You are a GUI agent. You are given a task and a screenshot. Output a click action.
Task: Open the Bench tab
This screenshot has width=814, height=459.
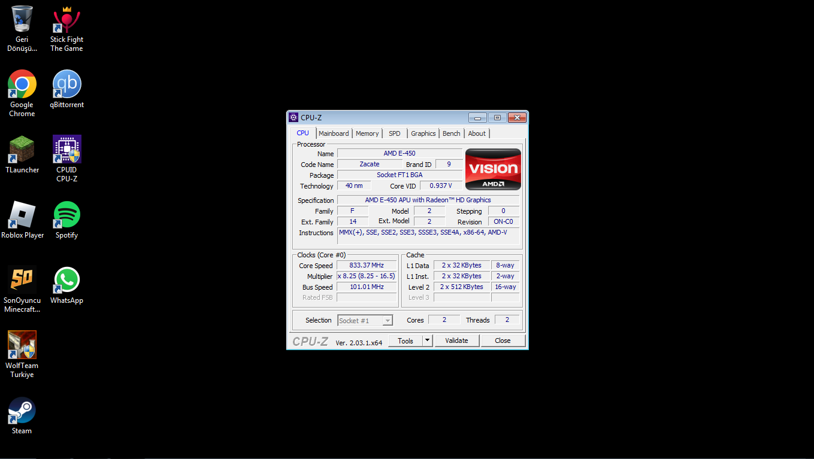click(x=452, y=133)
